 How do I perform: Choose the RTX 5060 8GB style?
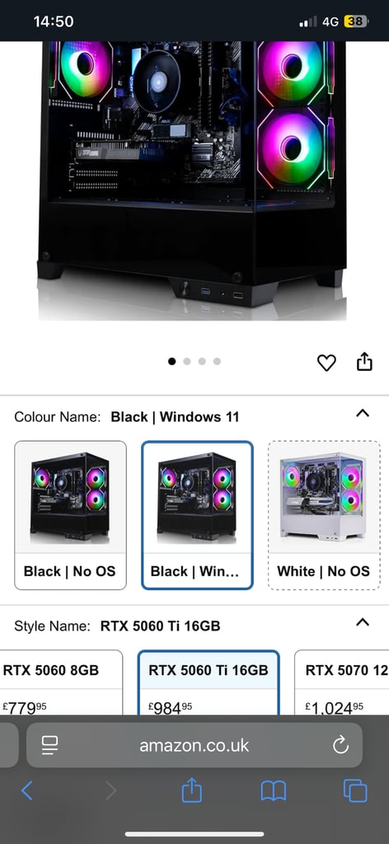coord(61,682)
